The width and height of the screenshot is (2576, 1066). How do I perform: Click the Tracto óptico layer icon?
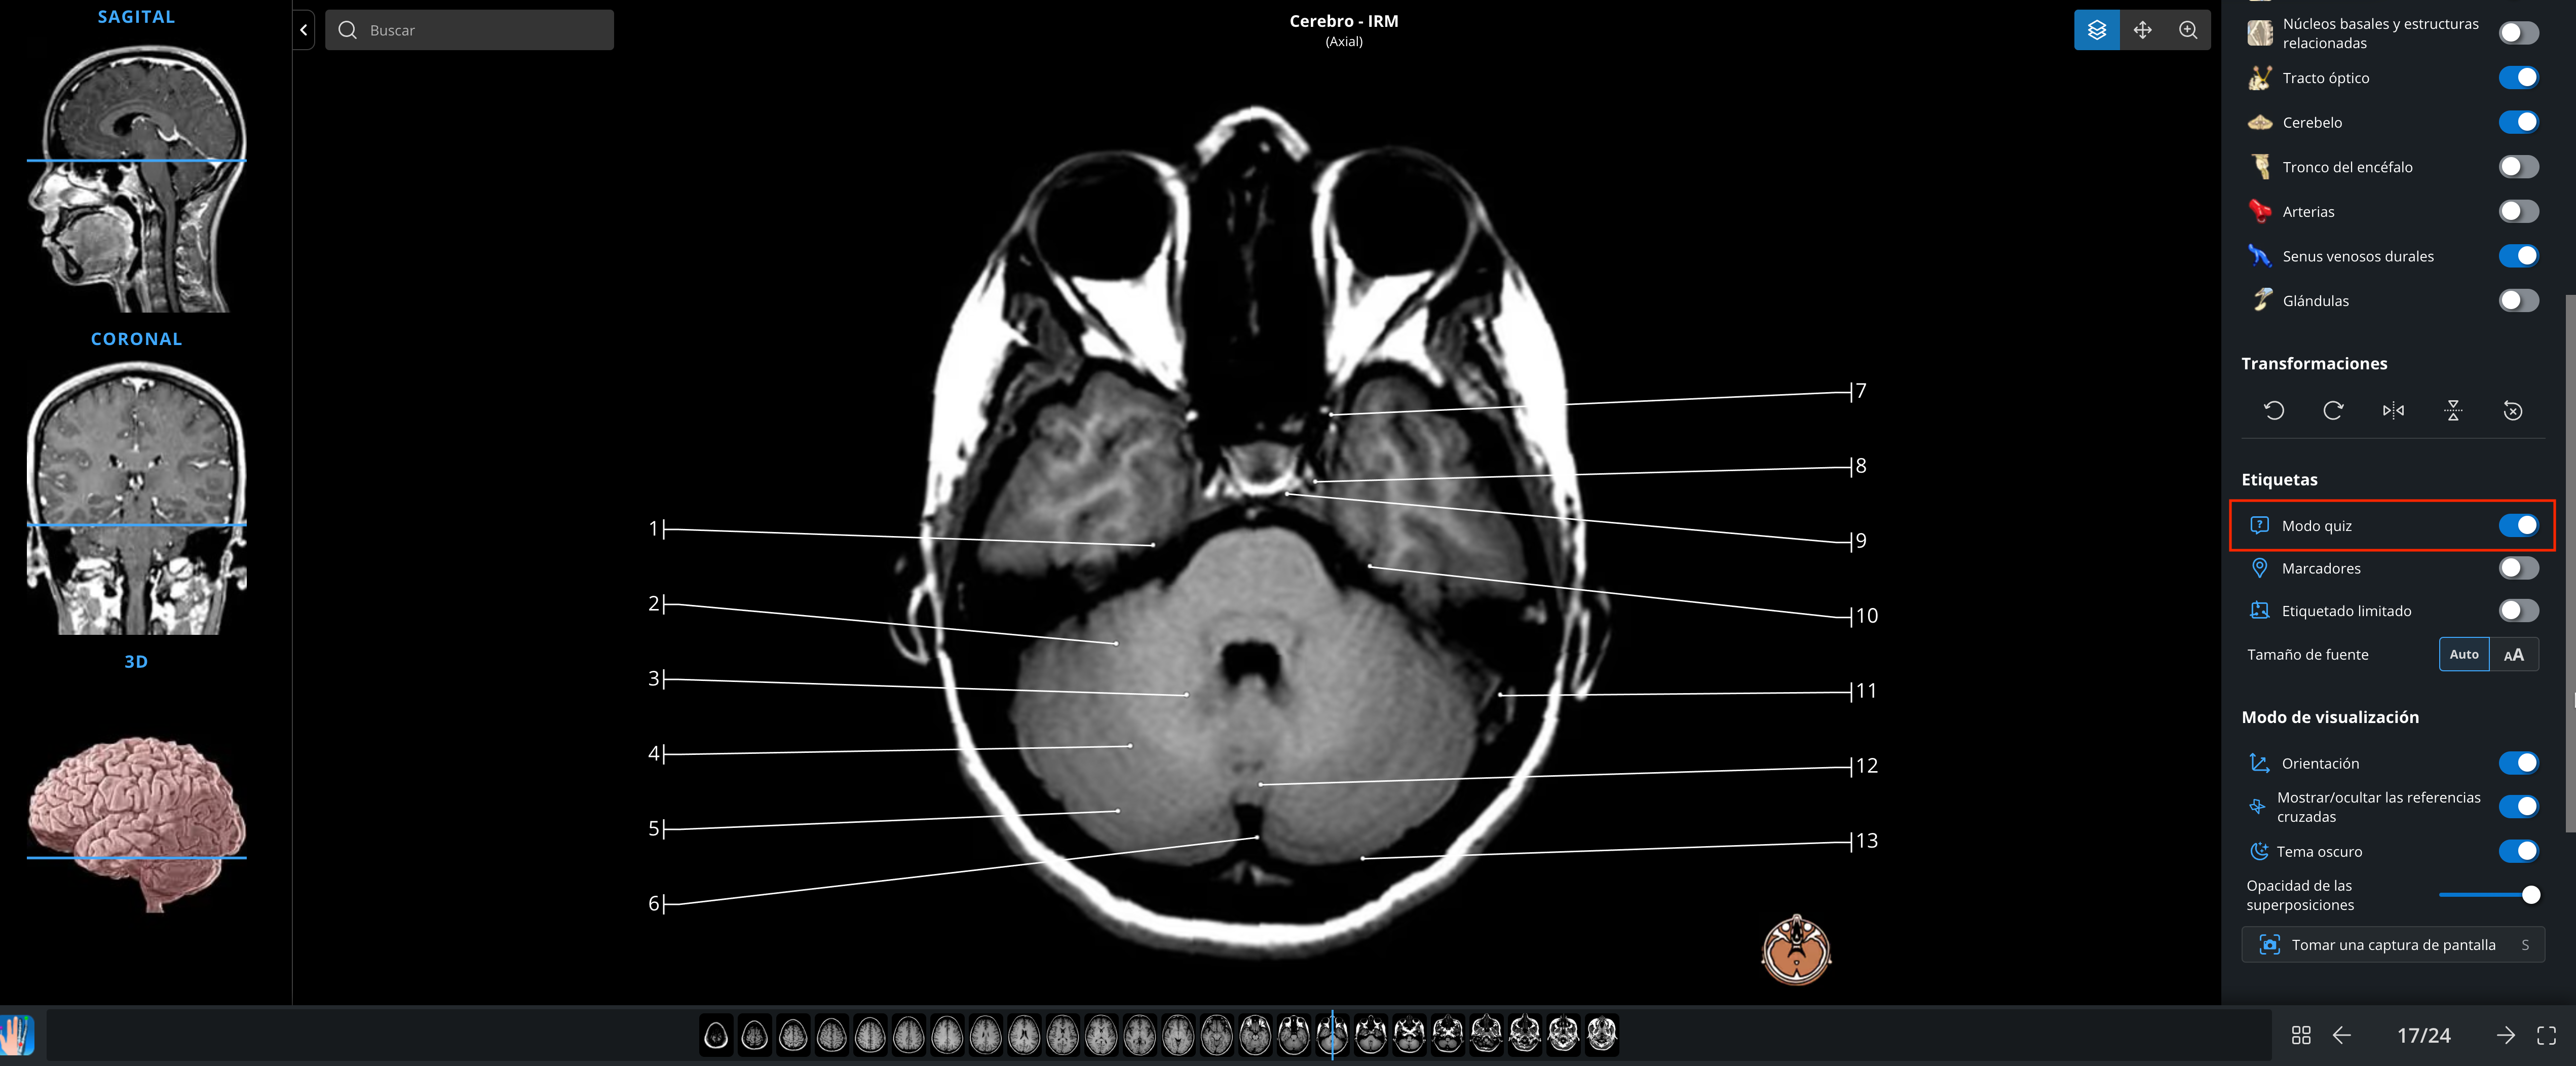[2260, 77]
